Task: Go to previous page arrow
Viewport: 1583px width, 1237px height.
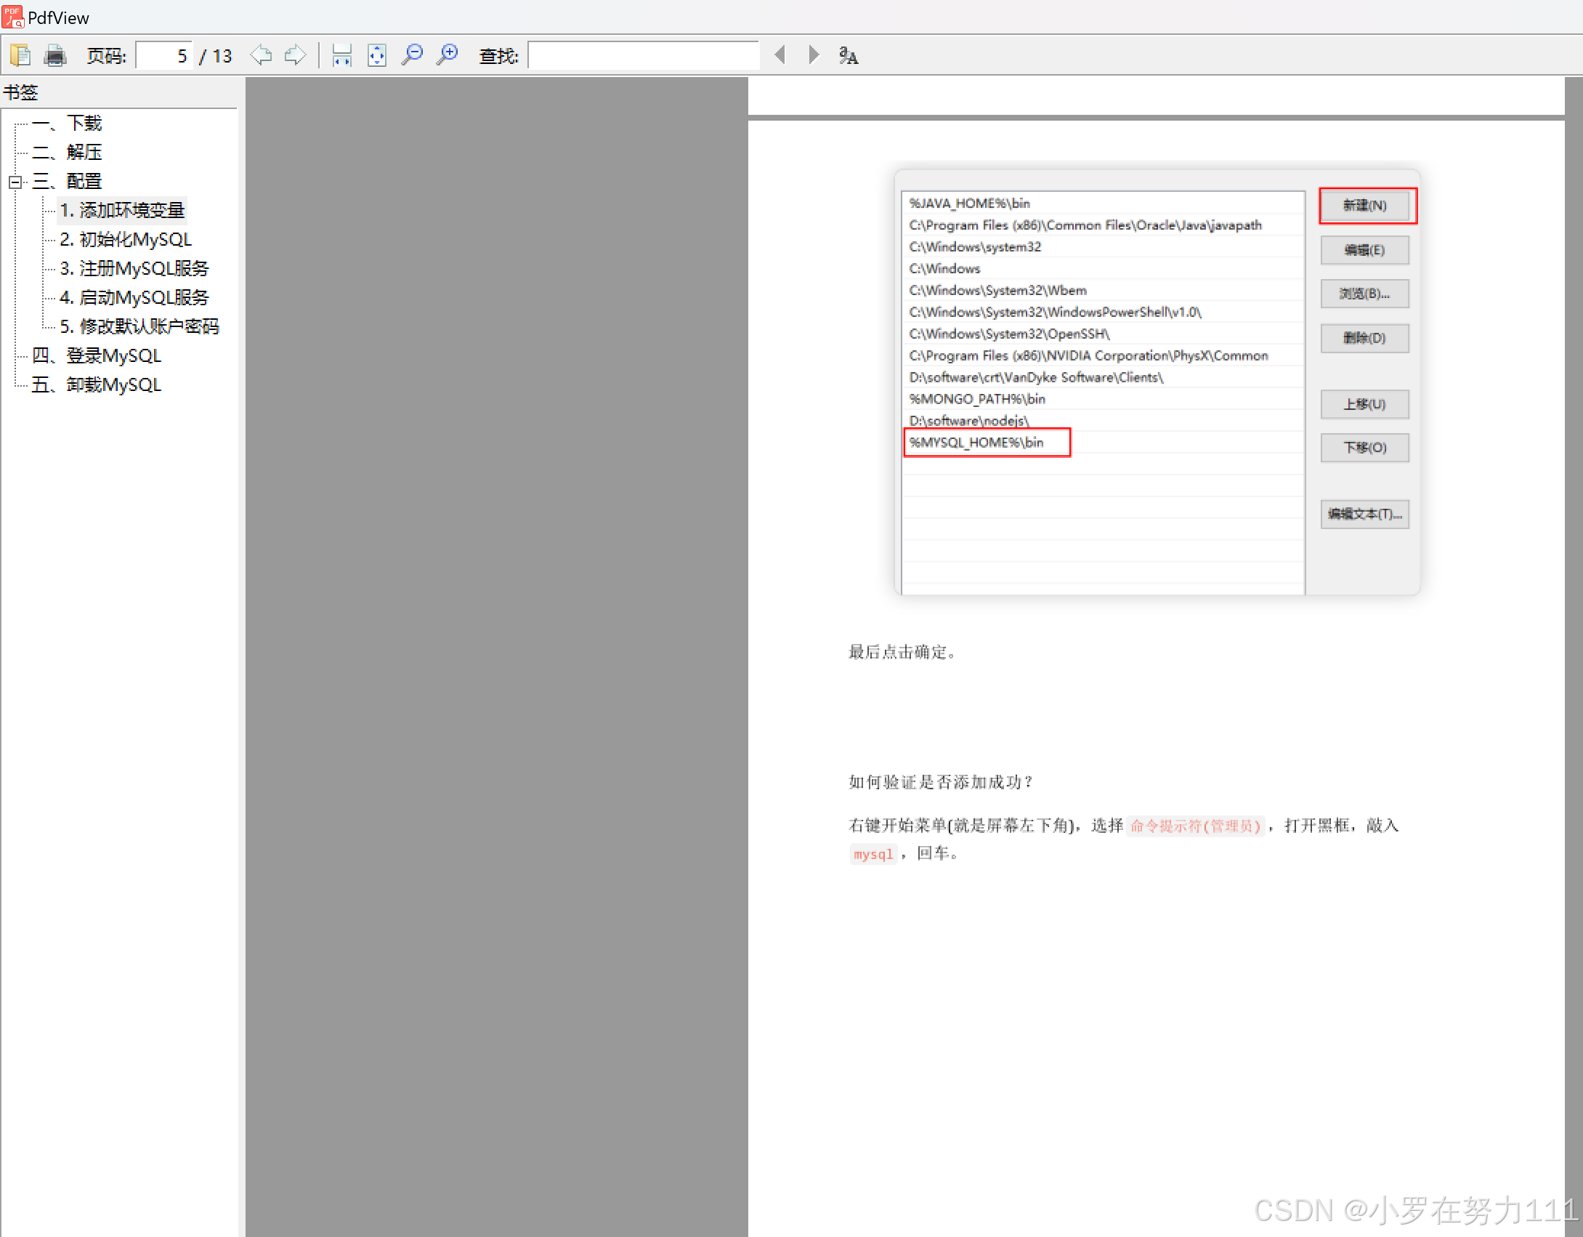Action: pos(261,55)
